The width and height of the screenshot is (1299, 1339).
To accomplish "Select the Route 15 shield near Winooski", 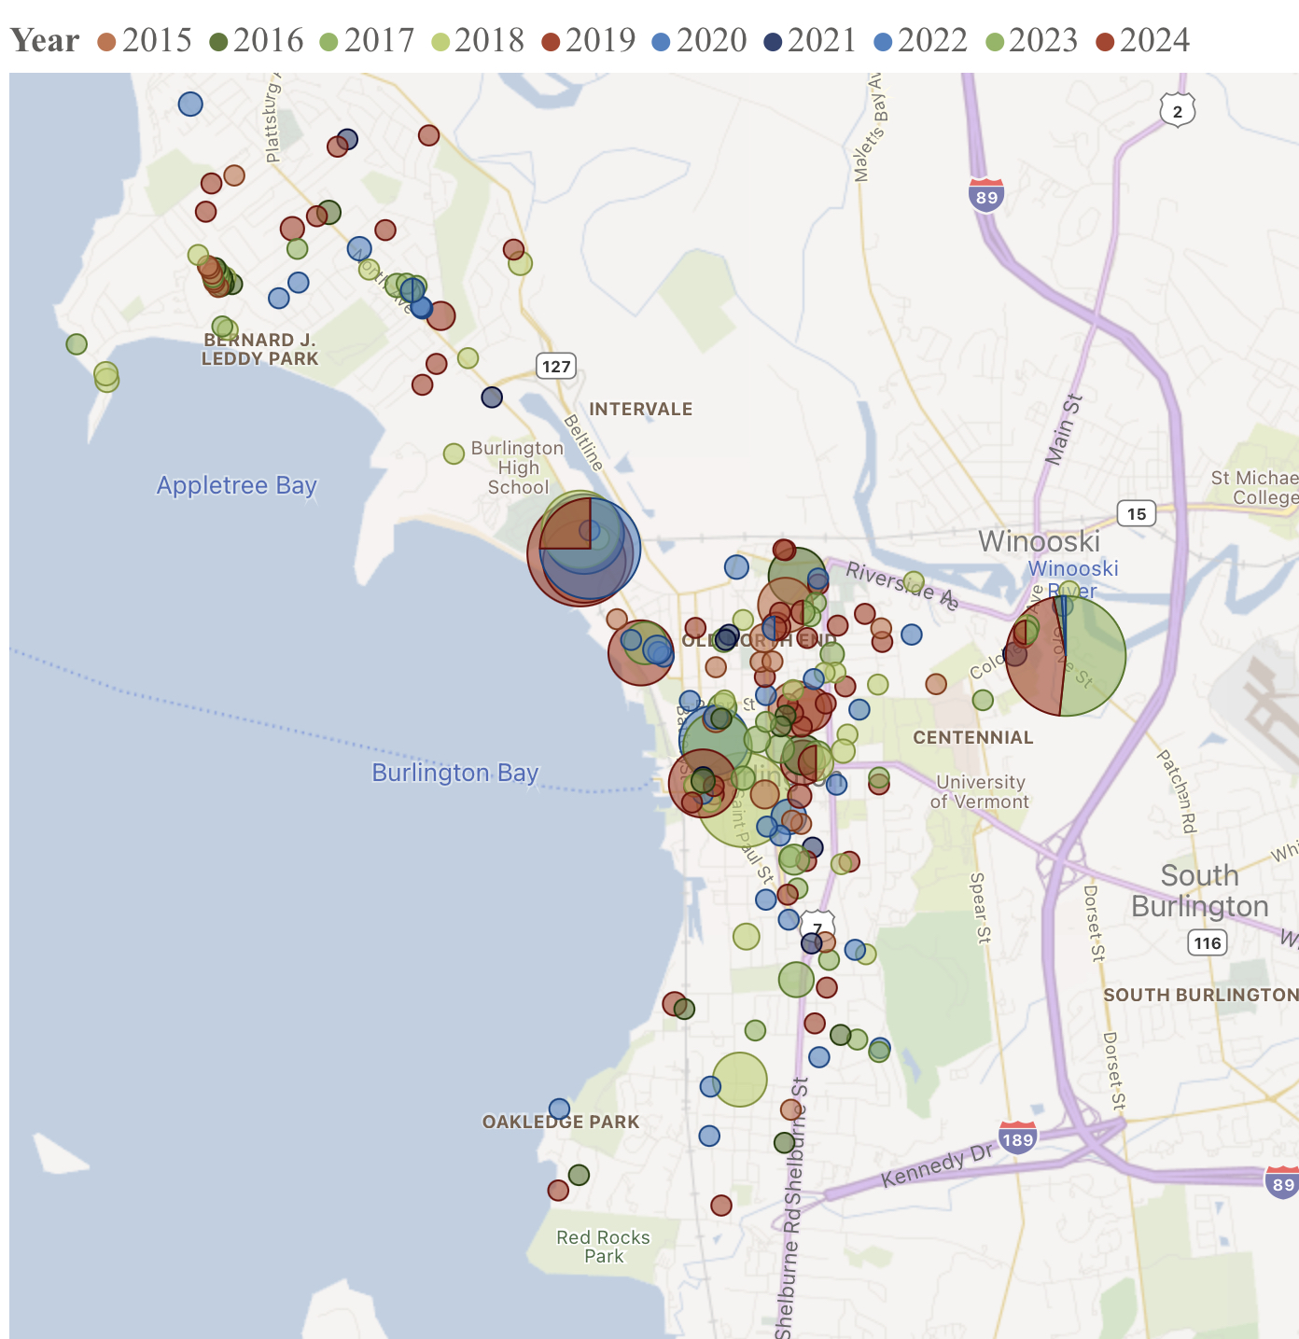I will tap(1136, 513).
